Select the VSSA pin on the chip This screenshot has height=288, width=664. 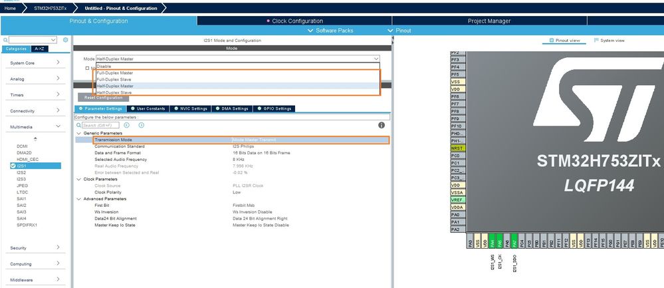458,192
